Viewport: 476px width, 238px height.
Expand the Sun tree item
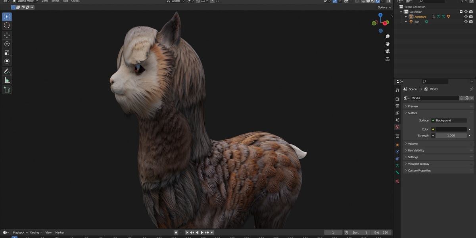pos(406,21)
